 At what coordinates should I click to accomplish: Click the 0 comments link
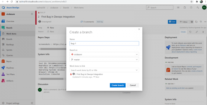tap(87, 22)
